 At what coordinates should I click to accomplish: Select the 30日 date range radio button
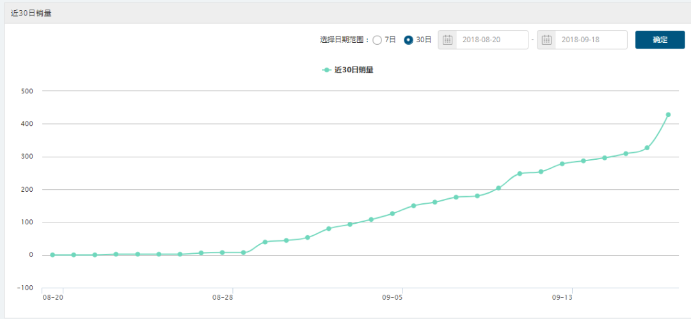click(408, 40)
